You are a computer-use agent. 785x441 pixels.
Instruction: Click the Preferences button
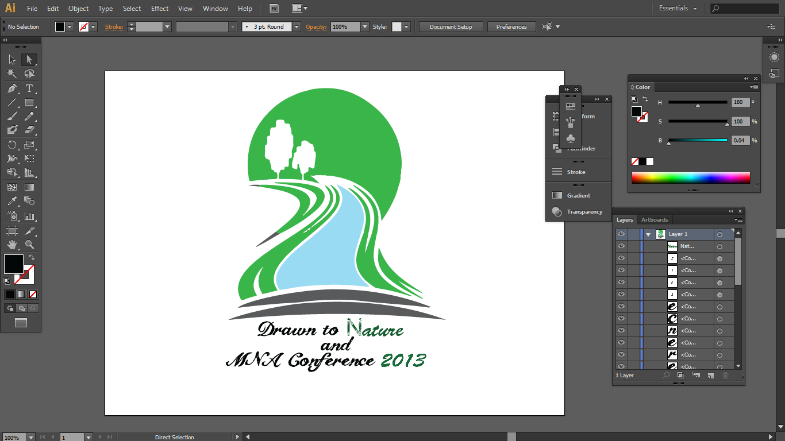[x=511, y=27]
